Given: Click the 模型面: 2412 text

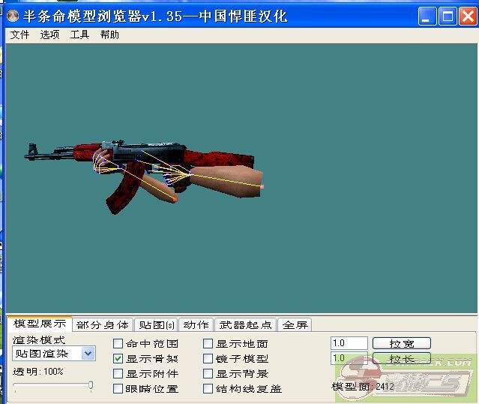Looking at the screenshot, I should pos(363,387).
